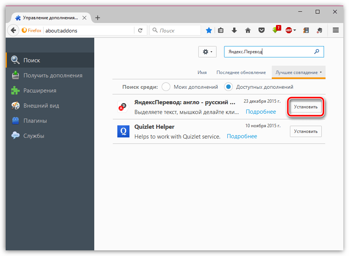Open ABP dropdown arrow
The image size is (349, 256).
295,30
